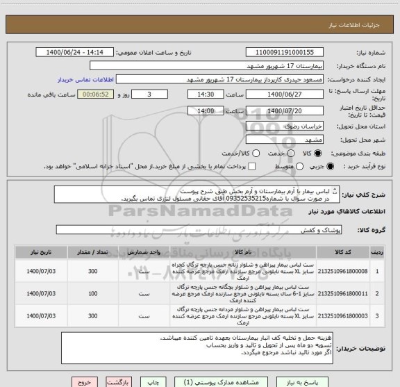The height and width of the screenshot is (387, 400).
Task: Click the شرح کلی نیاز description box
Action: coord(197,195)
